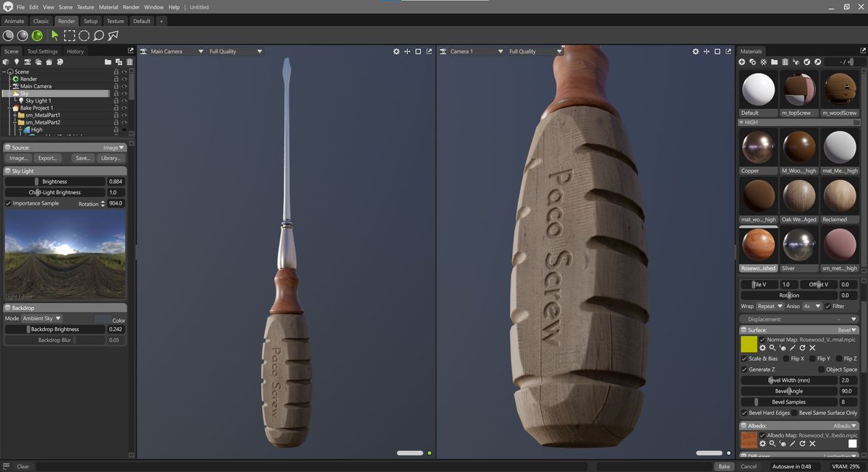Uncheck the Scale & Bias option
Screen dimensions: 868x472
pos(744,359)
